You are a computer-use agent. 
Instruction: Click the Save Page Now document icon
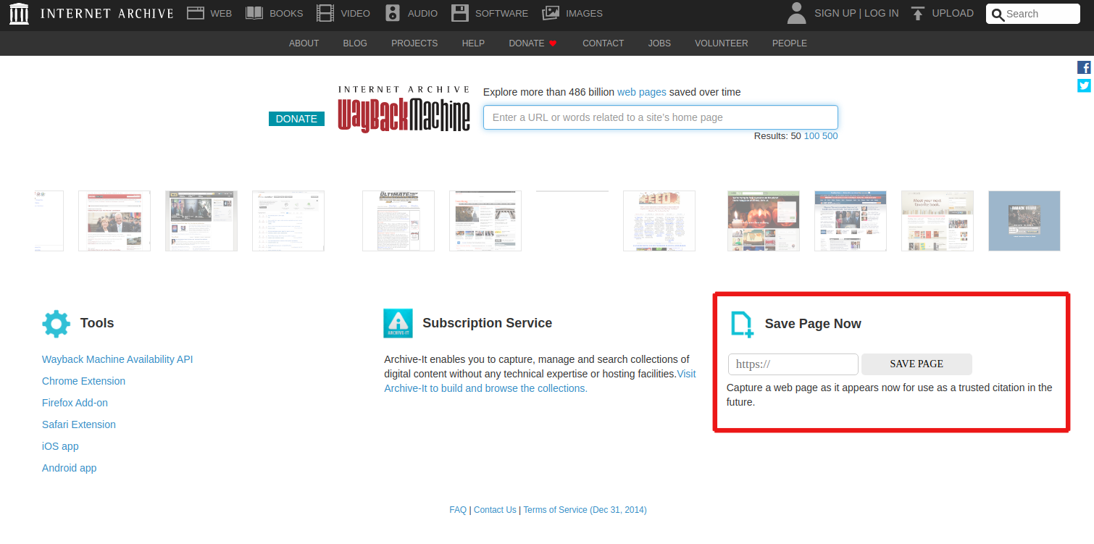coord(742,324)
